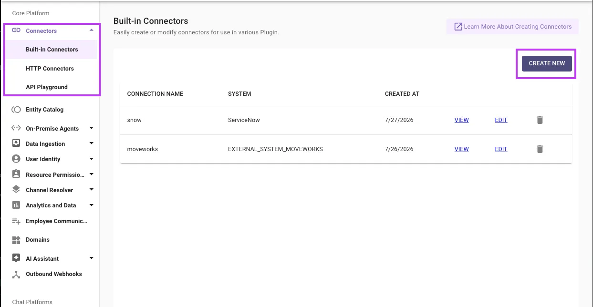The height and width of the screenshot is (307, 593).
Task: Open the Outbound Webhooks menu item
Action: click(x=54, y=274)
